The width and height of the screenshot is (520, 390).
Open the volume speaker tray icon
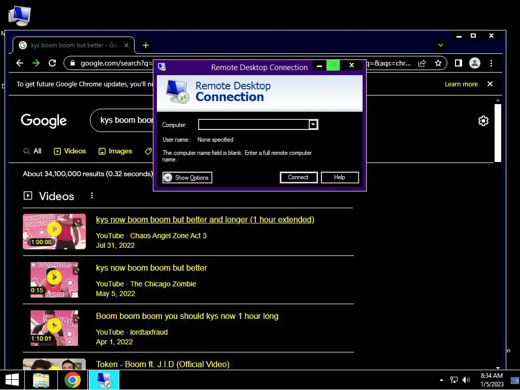point(466,380)
